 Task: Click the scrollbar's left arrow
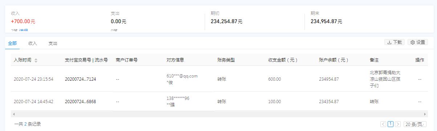(x=13, y=114)
